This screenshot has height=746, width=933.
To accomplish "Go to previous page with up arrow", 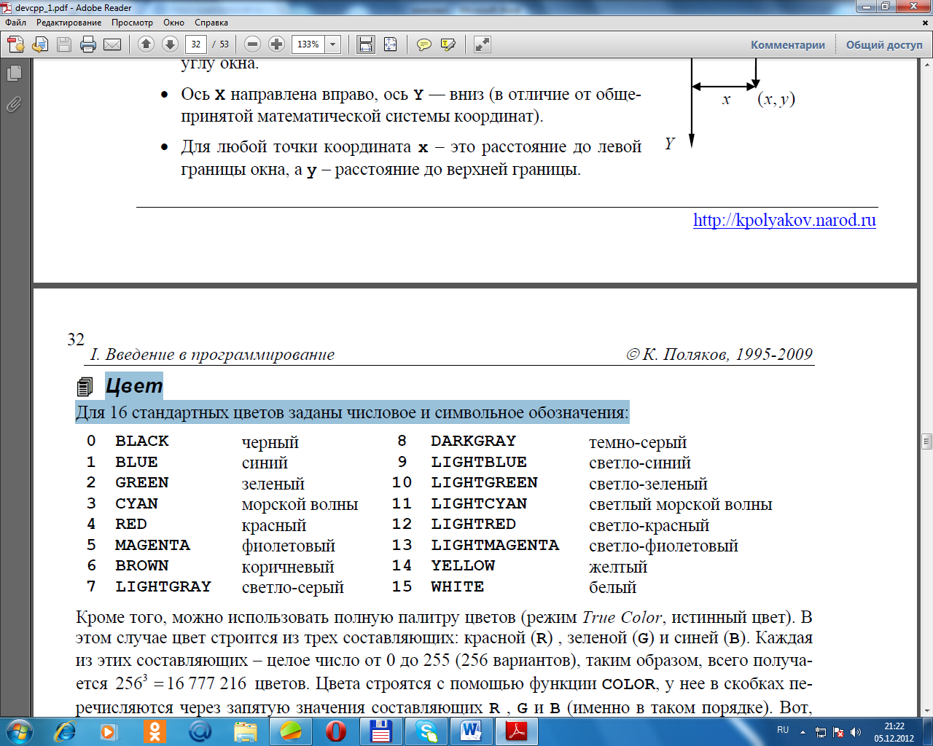I will pos(146,44).
